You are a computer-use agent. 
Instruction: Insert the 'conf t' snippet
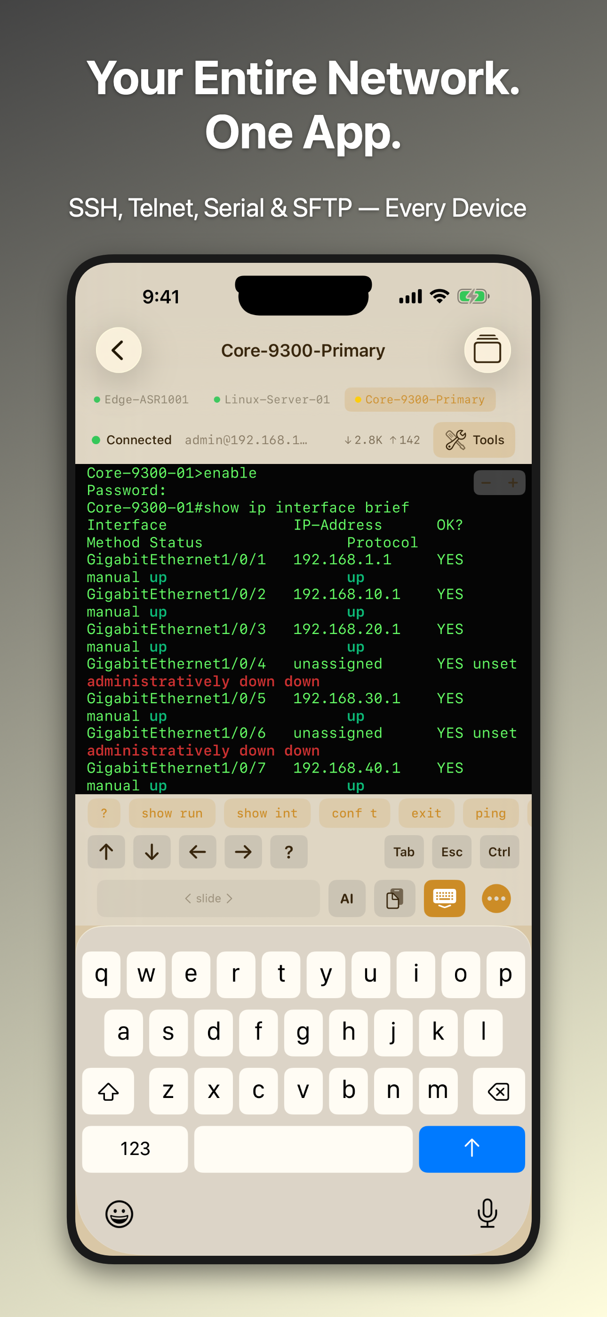coord(354,813)
